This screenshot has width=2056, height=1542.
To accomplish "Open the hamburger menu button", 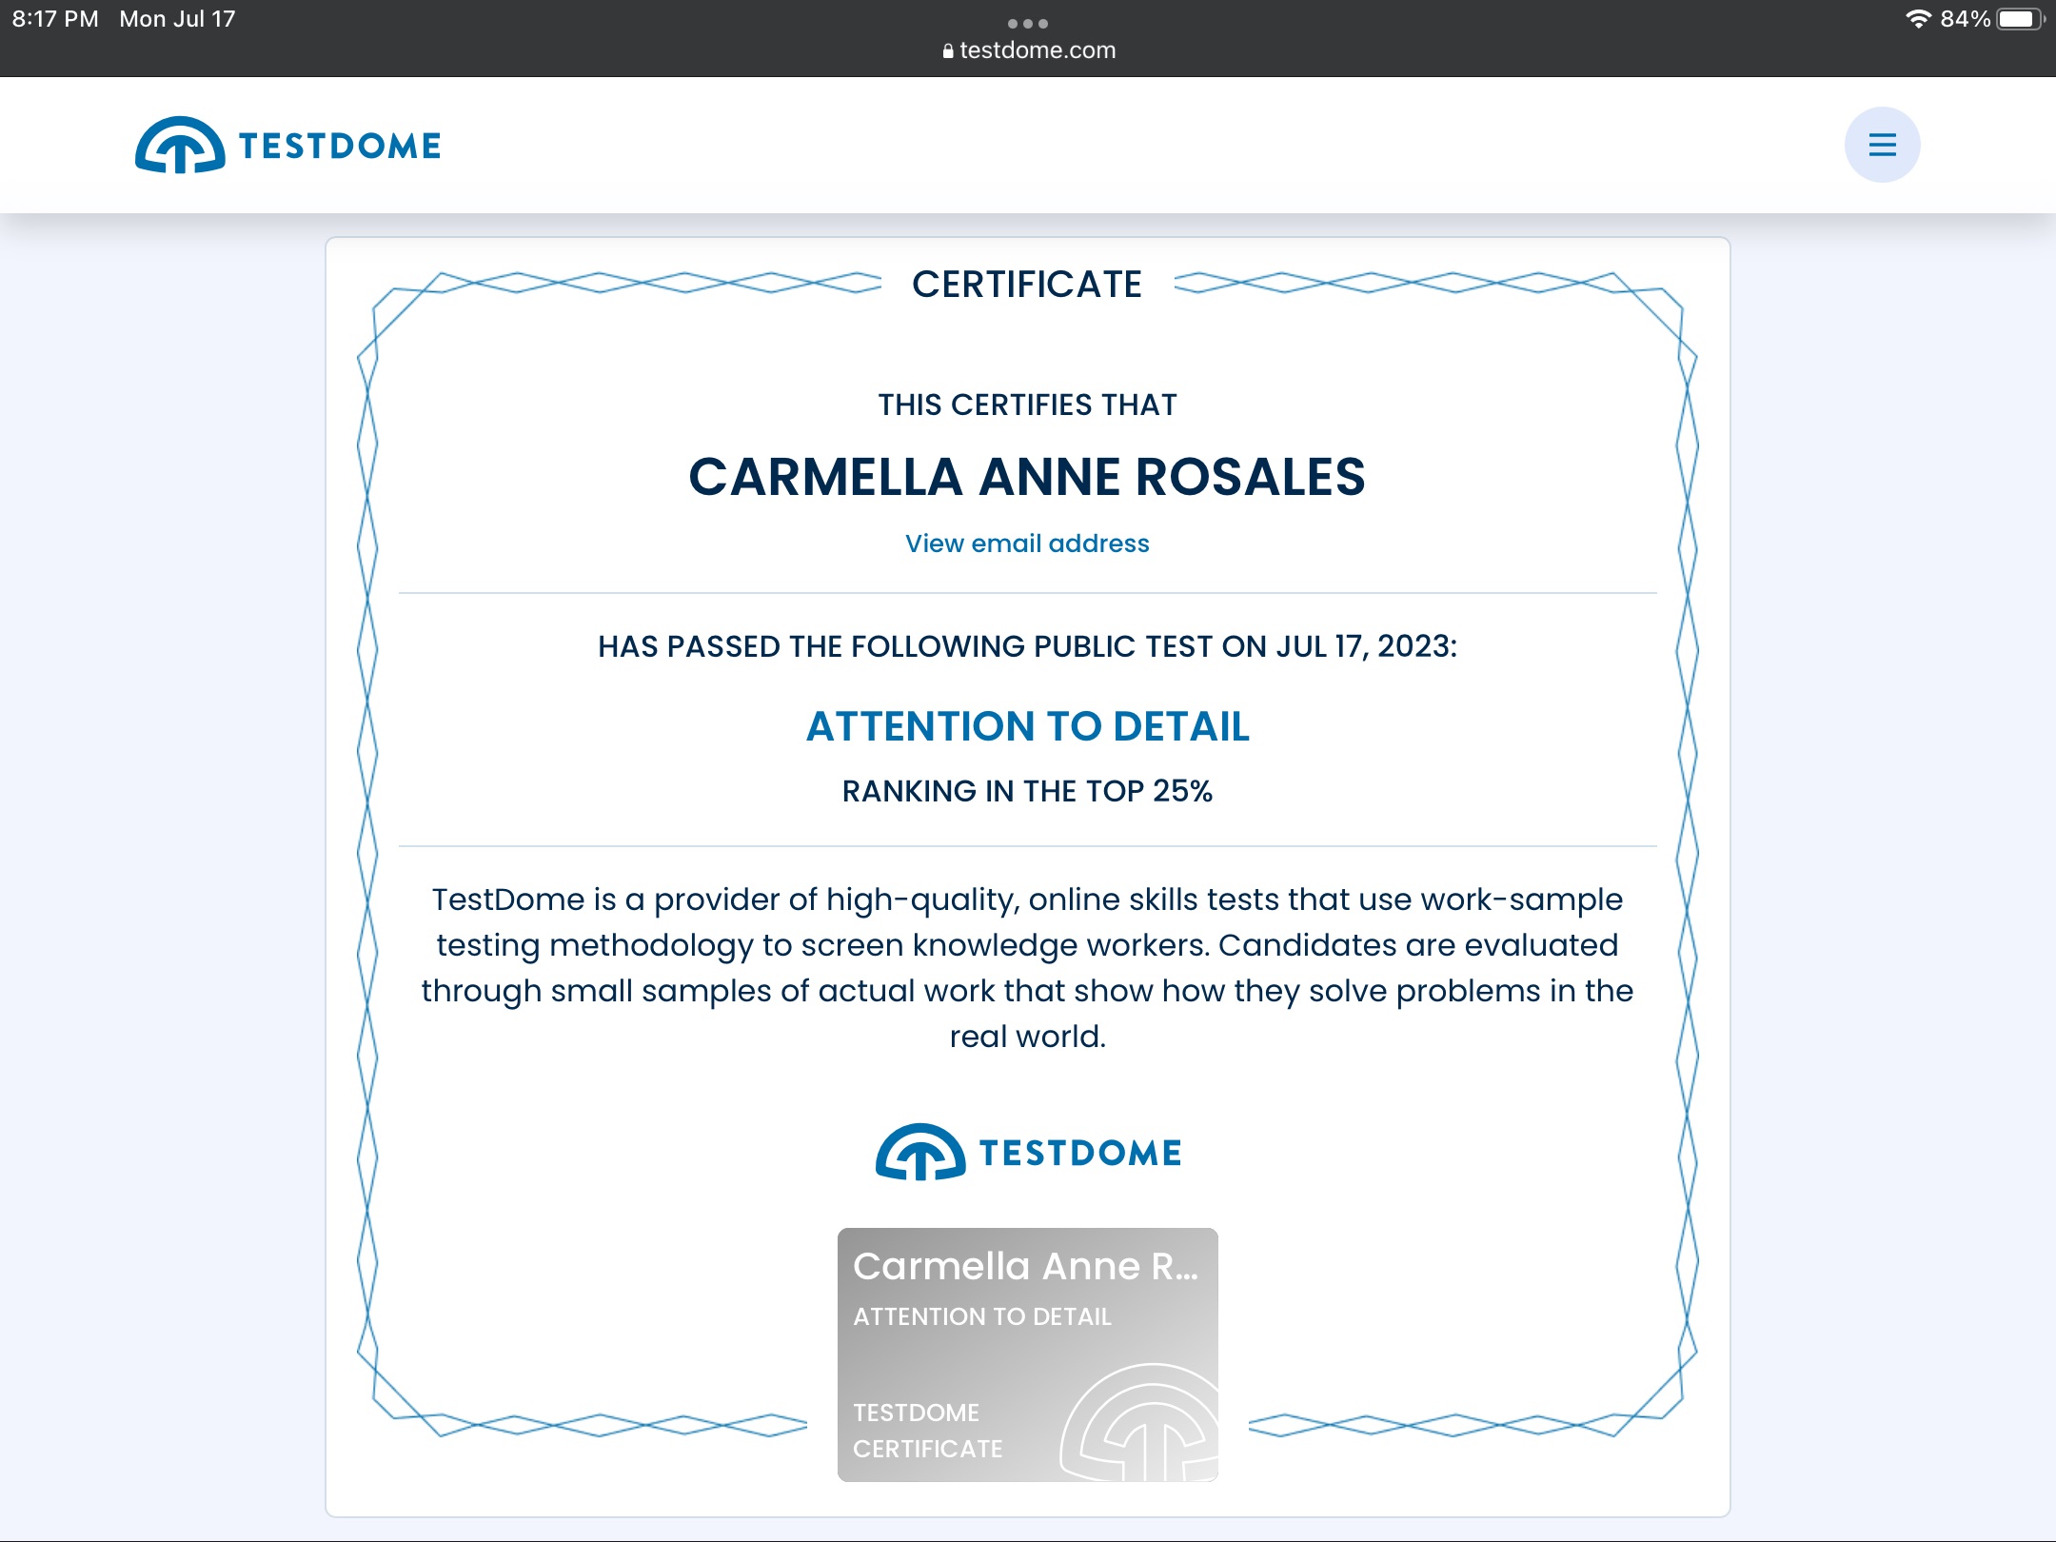I will click(1882, 145).
